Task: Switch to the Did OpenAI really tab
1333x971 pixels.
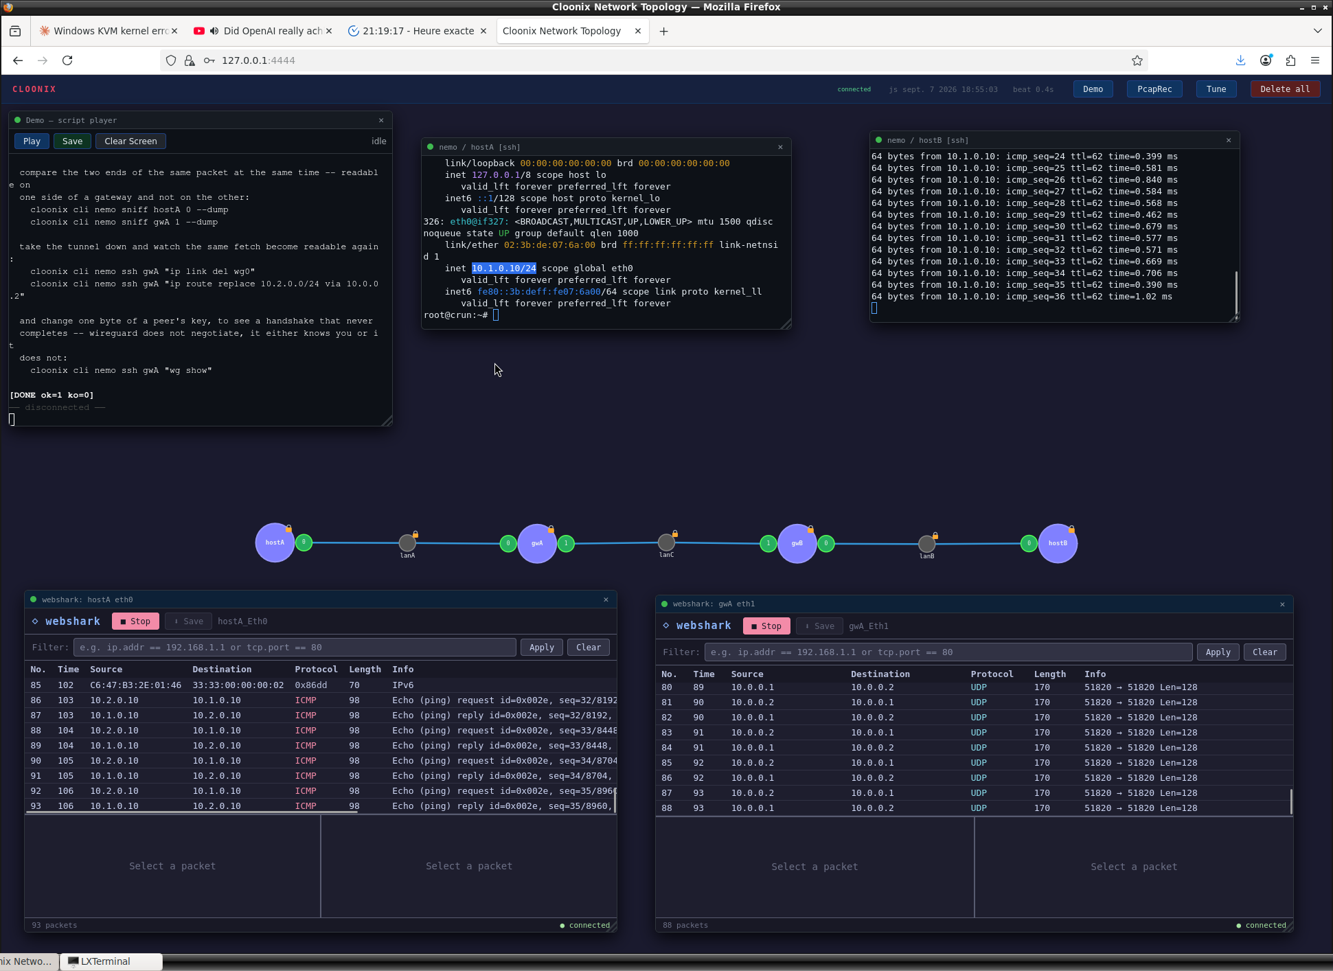Action: coord(264,31)
